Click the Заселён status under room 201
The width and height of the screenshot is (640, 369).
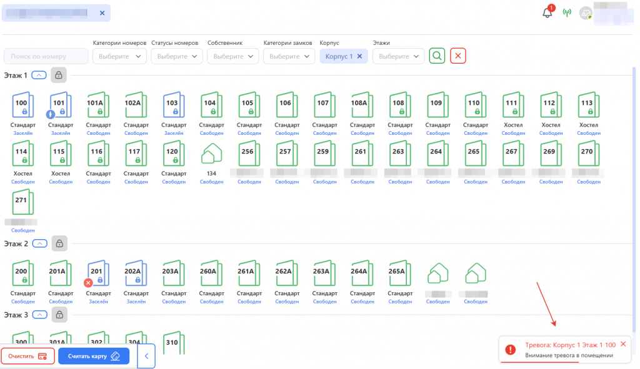point(98,302)
